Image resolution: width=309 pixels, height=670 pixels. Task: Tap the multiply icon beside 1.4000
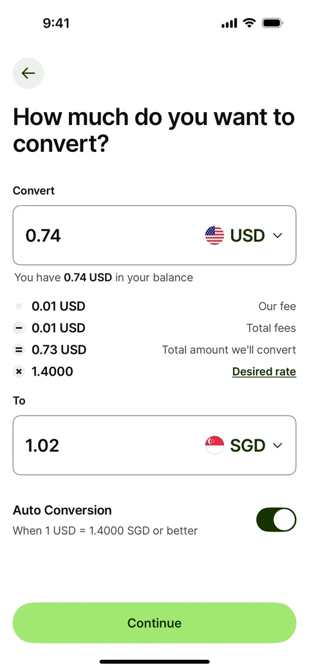coord(19,372)
